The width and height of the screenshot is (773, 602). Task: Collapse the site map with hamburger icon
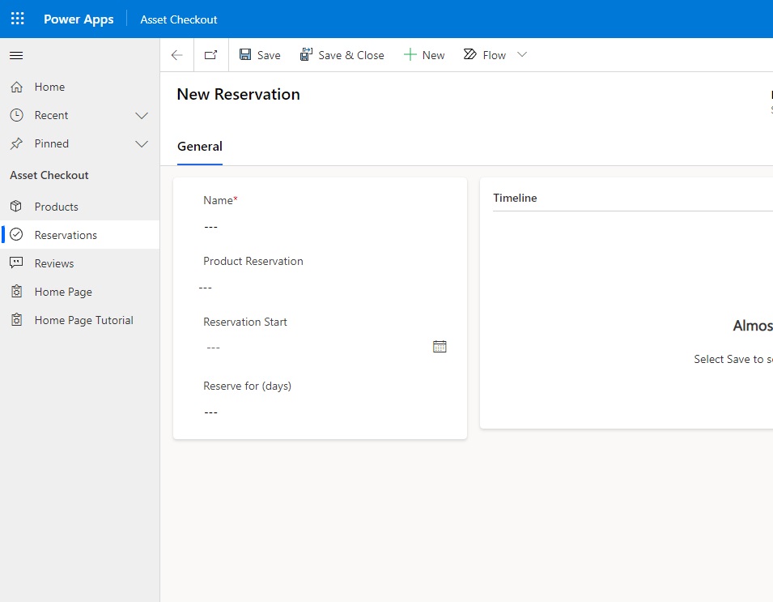(15, 55)
